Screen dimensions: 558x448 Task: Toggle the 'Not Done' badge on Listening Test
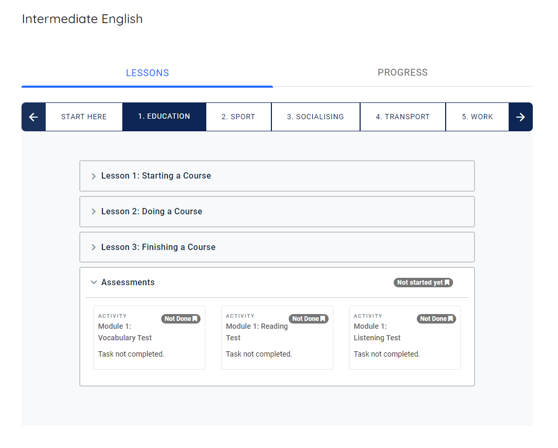[436, 318]
